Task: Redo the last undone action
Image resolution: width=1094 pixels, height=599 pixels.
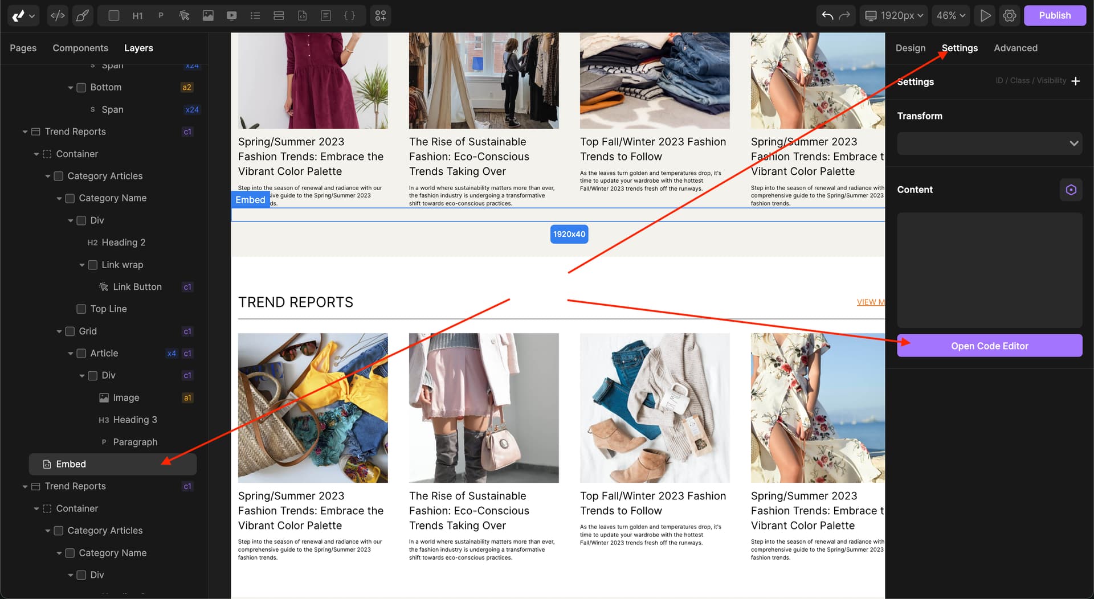Action: click(x=844, y=15)
